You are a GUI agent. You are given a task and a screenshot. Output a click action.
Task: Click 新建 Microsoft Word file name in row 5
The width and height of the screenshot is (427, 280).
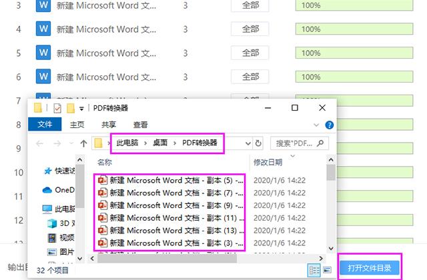coord(106,53)
